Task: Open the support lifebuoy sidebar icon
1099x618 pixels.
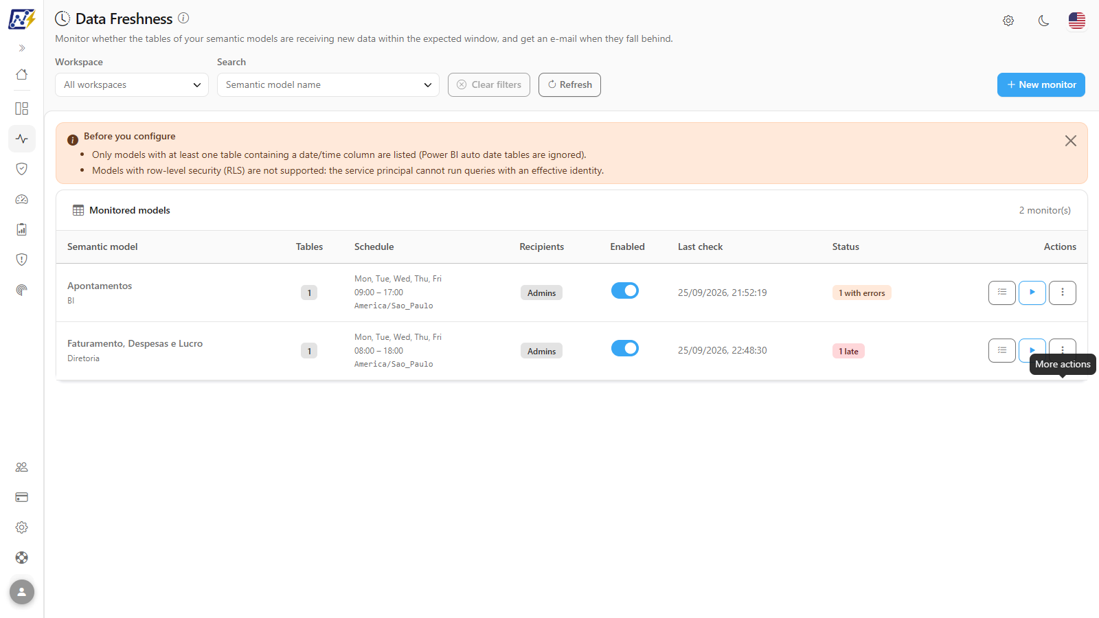Action: point(22,558)
